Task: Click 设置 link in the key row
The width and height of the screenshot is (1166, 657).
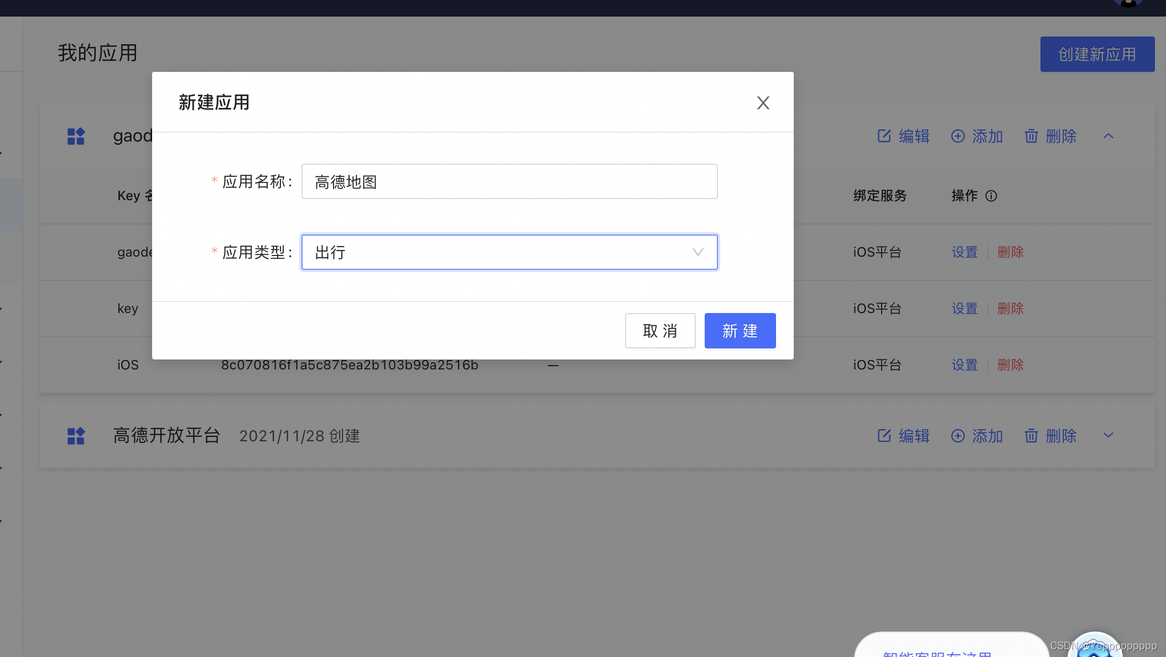Action: click(x=965, y=309)
